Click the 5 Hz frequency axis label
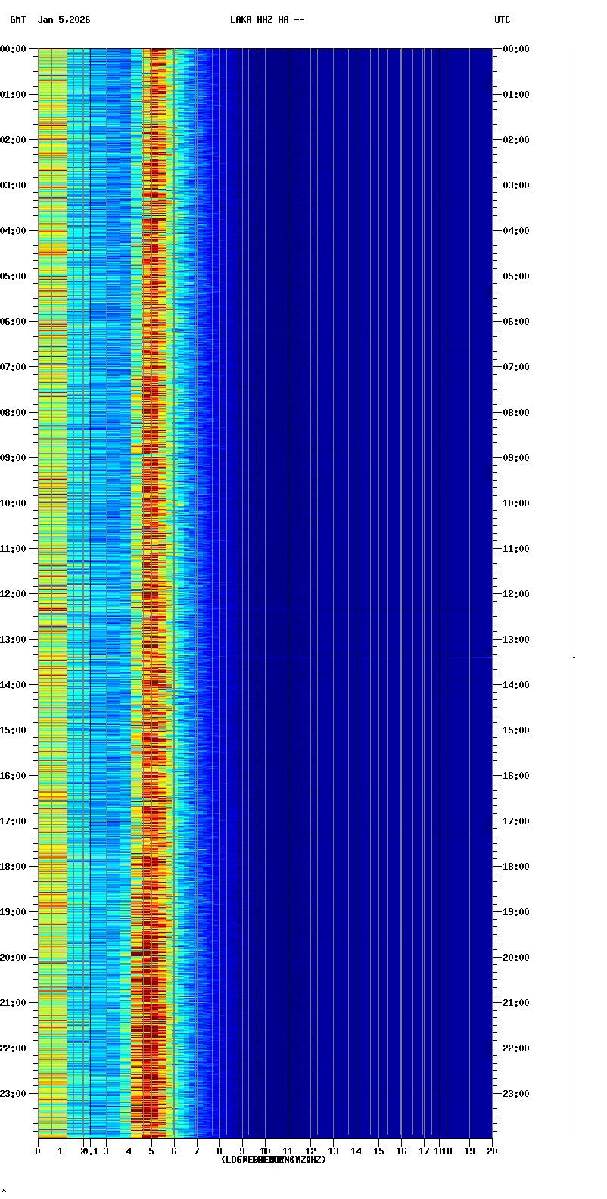Viewport: 607px width, 1199px height. (x=151, y=1151)
